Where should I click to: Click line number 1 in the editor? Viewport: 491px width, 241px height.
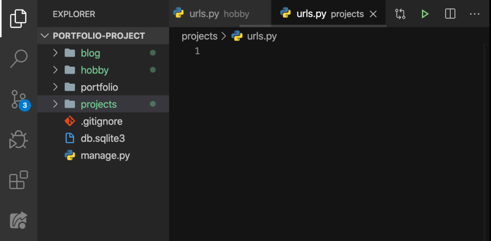tap(197, 51)
